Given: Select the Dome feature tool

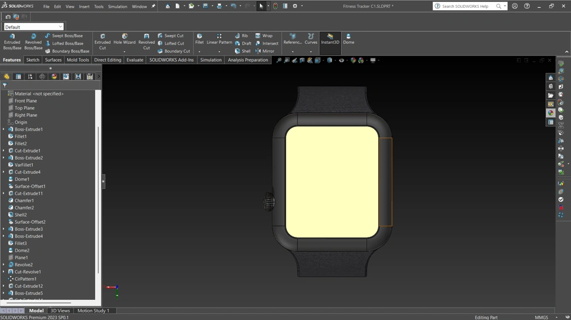Looking at the screenshot, I should click(x=349, y=39).
